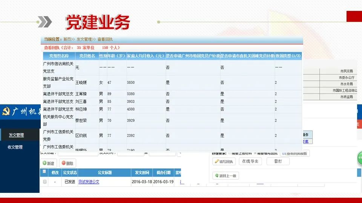Click 发文管理 in the breadcrumb path
The width and height of the screenshot is (362, 203).
coord(84,39)
